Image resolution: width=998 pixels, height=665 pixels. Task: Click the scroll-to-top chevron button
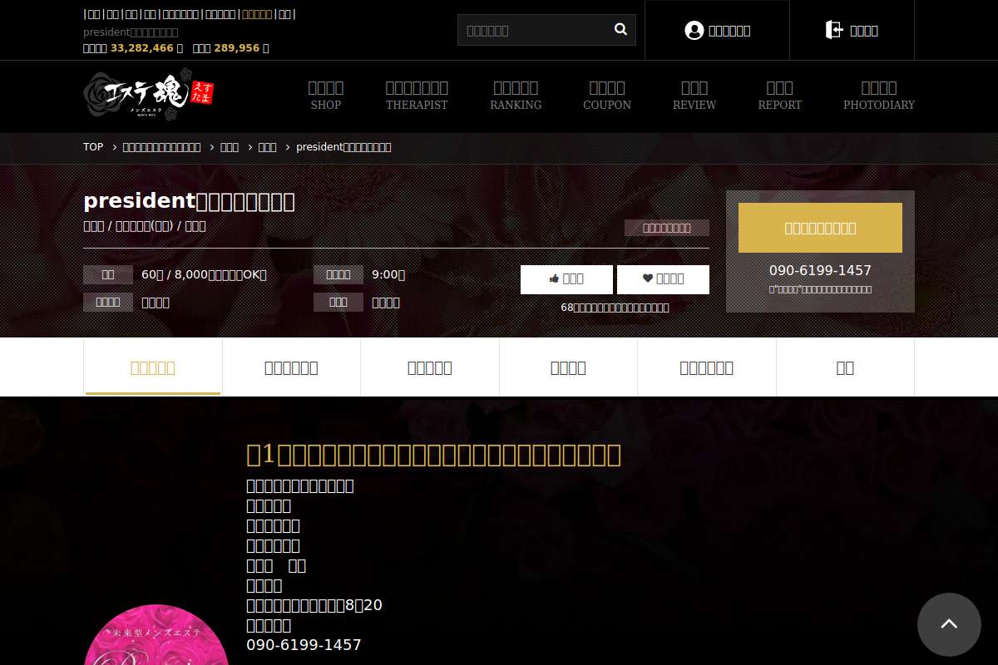[x=949, y=624]
